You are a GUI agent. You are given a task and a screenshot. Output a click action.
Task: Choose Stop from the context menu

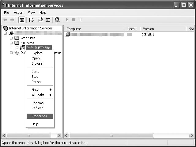coord(40,77)
